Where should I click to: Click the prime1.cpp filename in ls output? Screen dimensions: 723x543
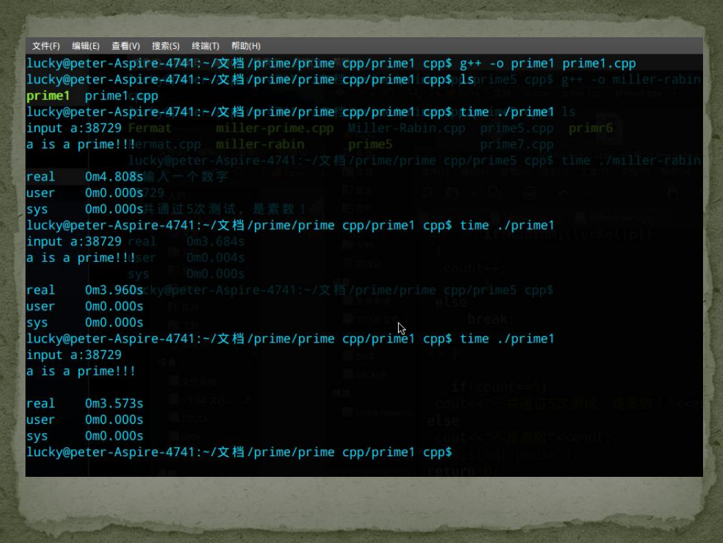coord(121,96)
